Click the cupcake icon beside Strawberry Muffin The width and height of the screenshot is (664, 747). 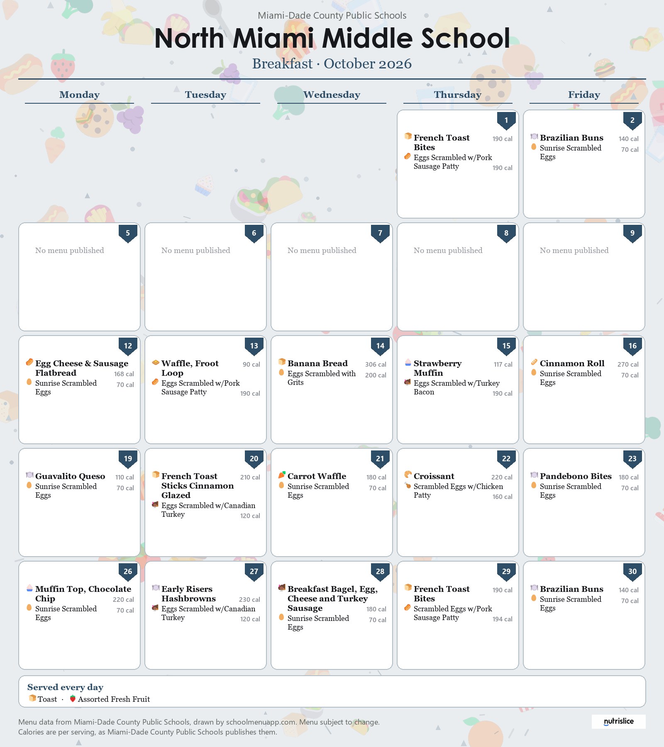[x=408, y=362]
